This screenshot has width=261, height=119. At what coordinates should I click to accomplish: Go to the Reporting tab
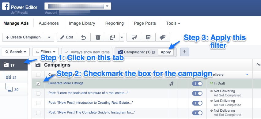pyautogui.click(x=115, y=23)
